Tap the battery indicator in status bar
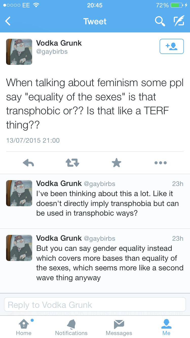 (177, 5)
